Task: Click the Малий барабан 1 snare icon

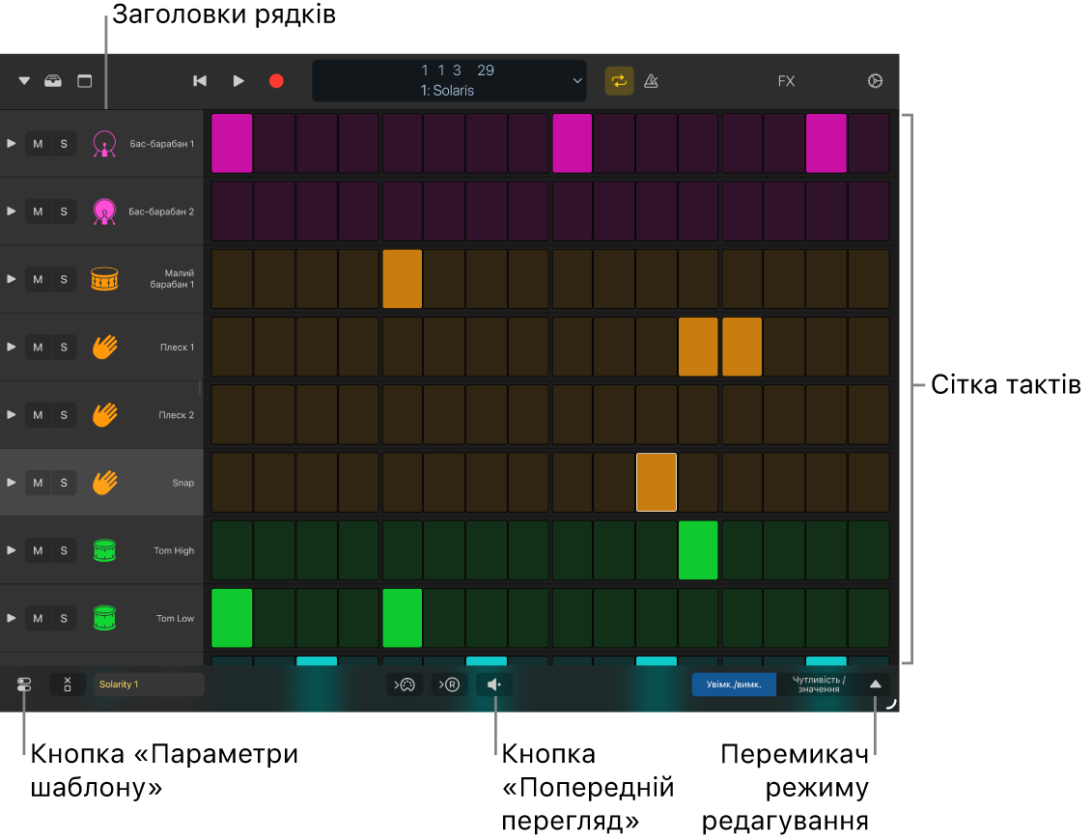Action: tap(103, 279)
